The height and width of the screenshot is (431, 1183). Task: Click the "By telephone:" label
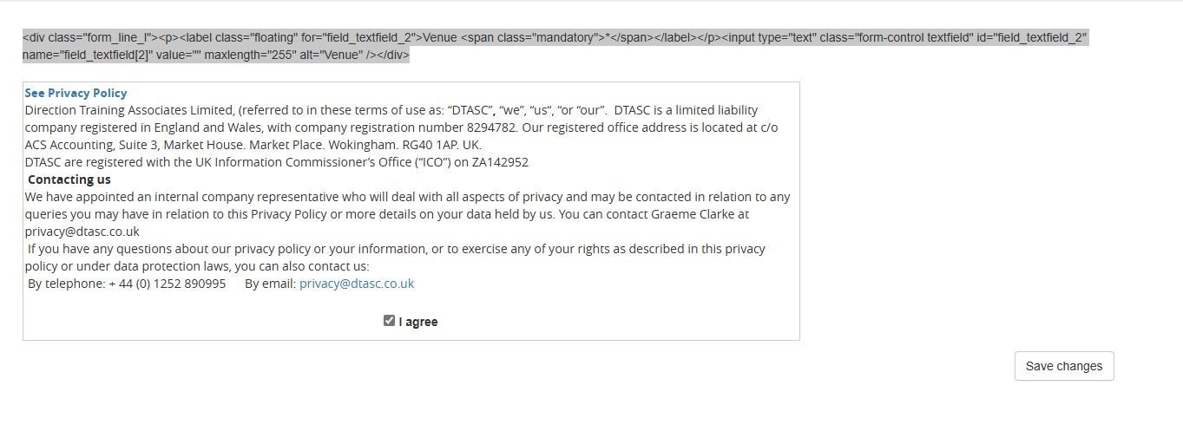pos(66,284)
